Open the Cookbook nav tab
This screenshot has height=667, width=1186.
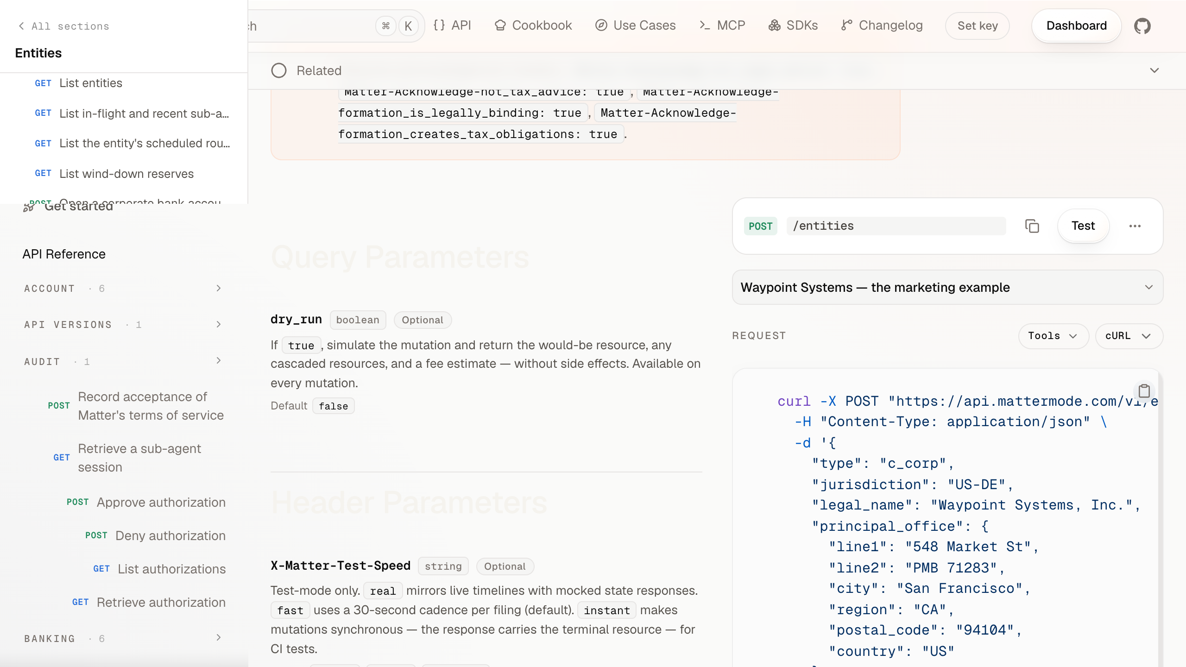(533, 25)
